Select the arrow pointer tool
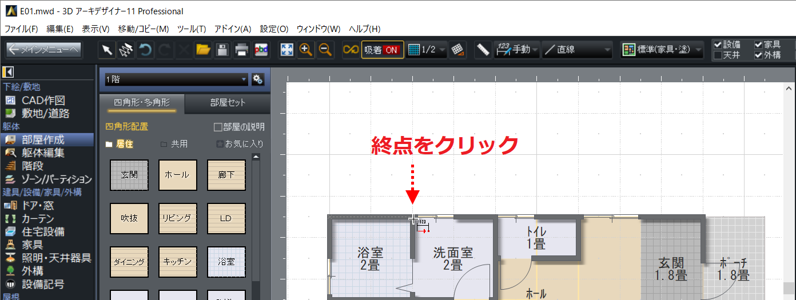Viewport: 796px width, 300px height. 107,50
